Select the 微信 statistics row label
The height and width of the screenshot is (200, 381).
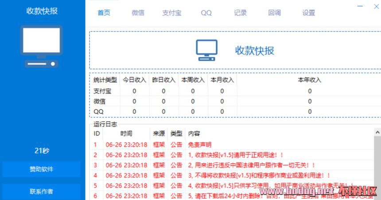pyautogui.click(x=99, y=101)
